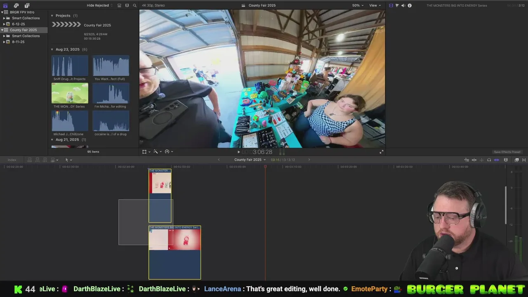Show the Color inspector icon
This screenshot has width=528, height=297.
(x=397, y=5)
